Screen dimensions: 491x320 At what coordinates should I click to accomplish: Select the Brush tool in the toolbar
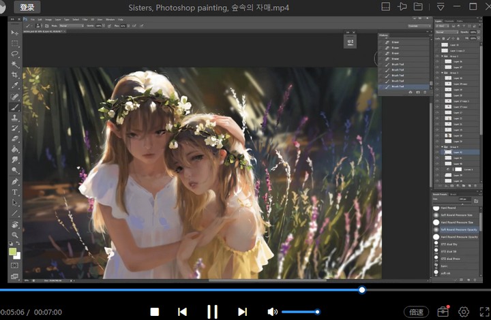pos(14,107)
